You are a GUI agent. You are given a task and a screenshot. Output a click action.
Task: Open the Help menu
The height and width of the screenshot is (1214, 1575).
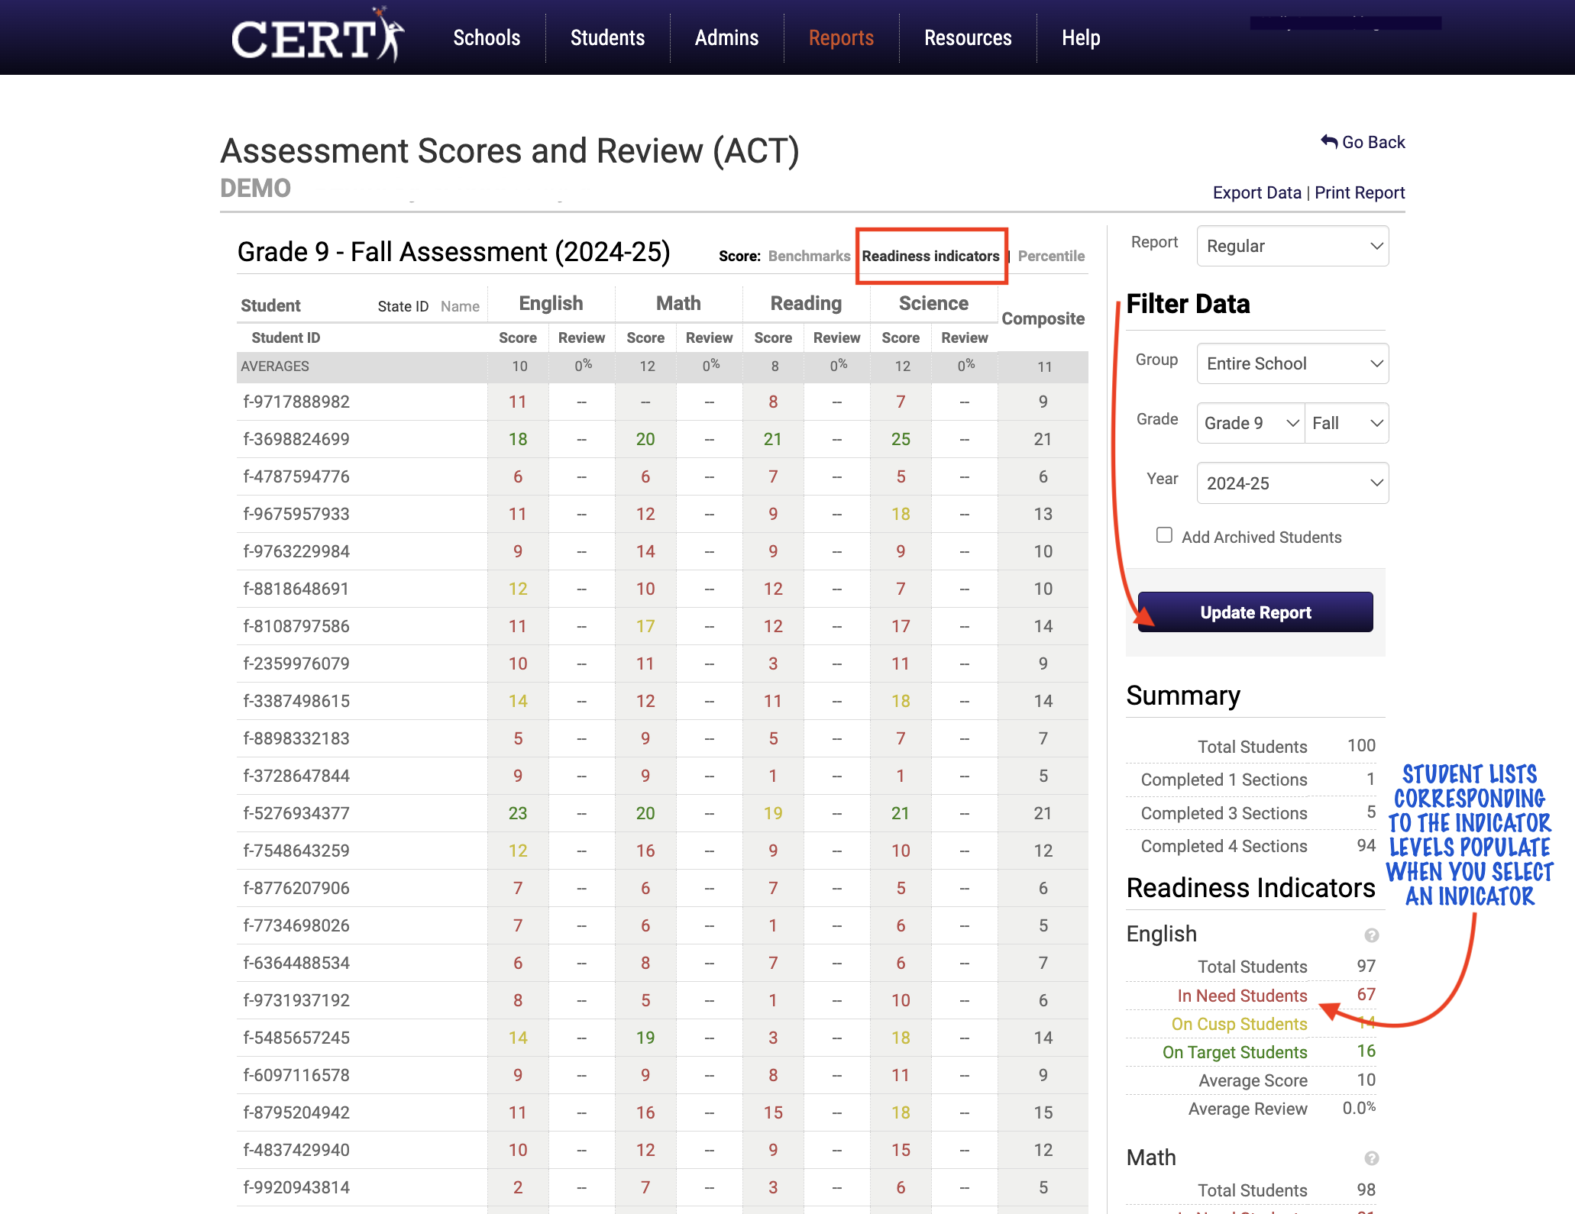point(1080,37)
